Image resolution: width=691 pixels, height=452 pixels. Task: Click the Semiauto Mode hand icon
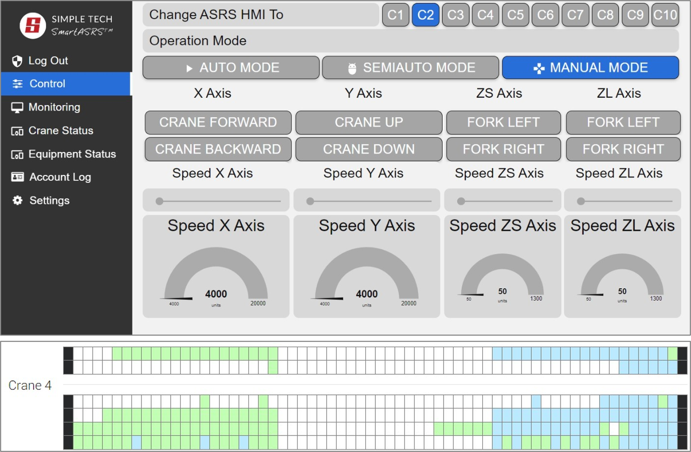(352, 68)
